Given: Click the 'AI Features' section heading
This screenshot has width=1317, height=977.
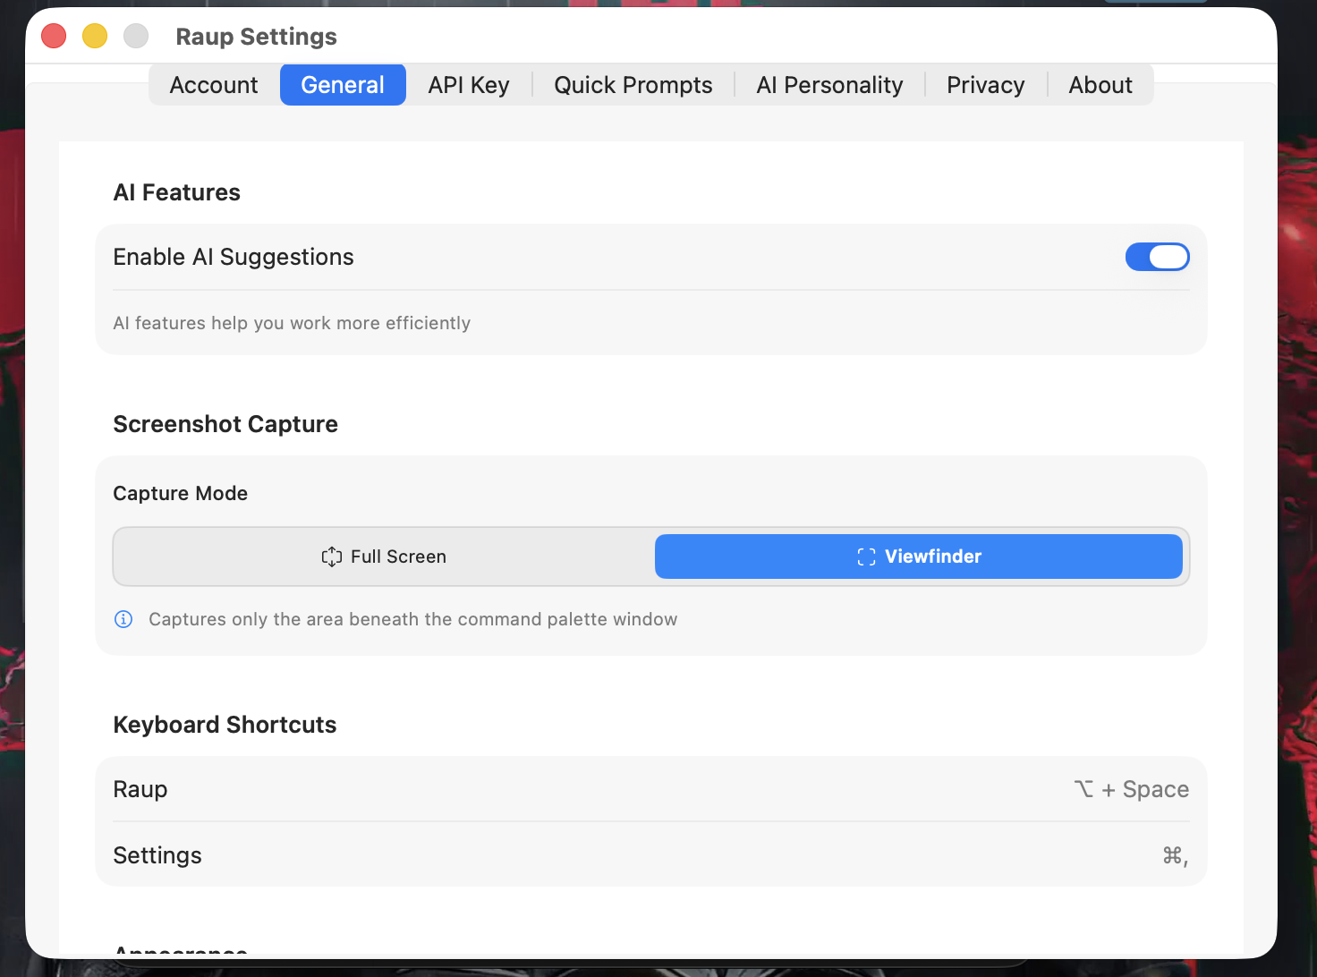Looking at the screenshot, I should [x=177, y=192].
